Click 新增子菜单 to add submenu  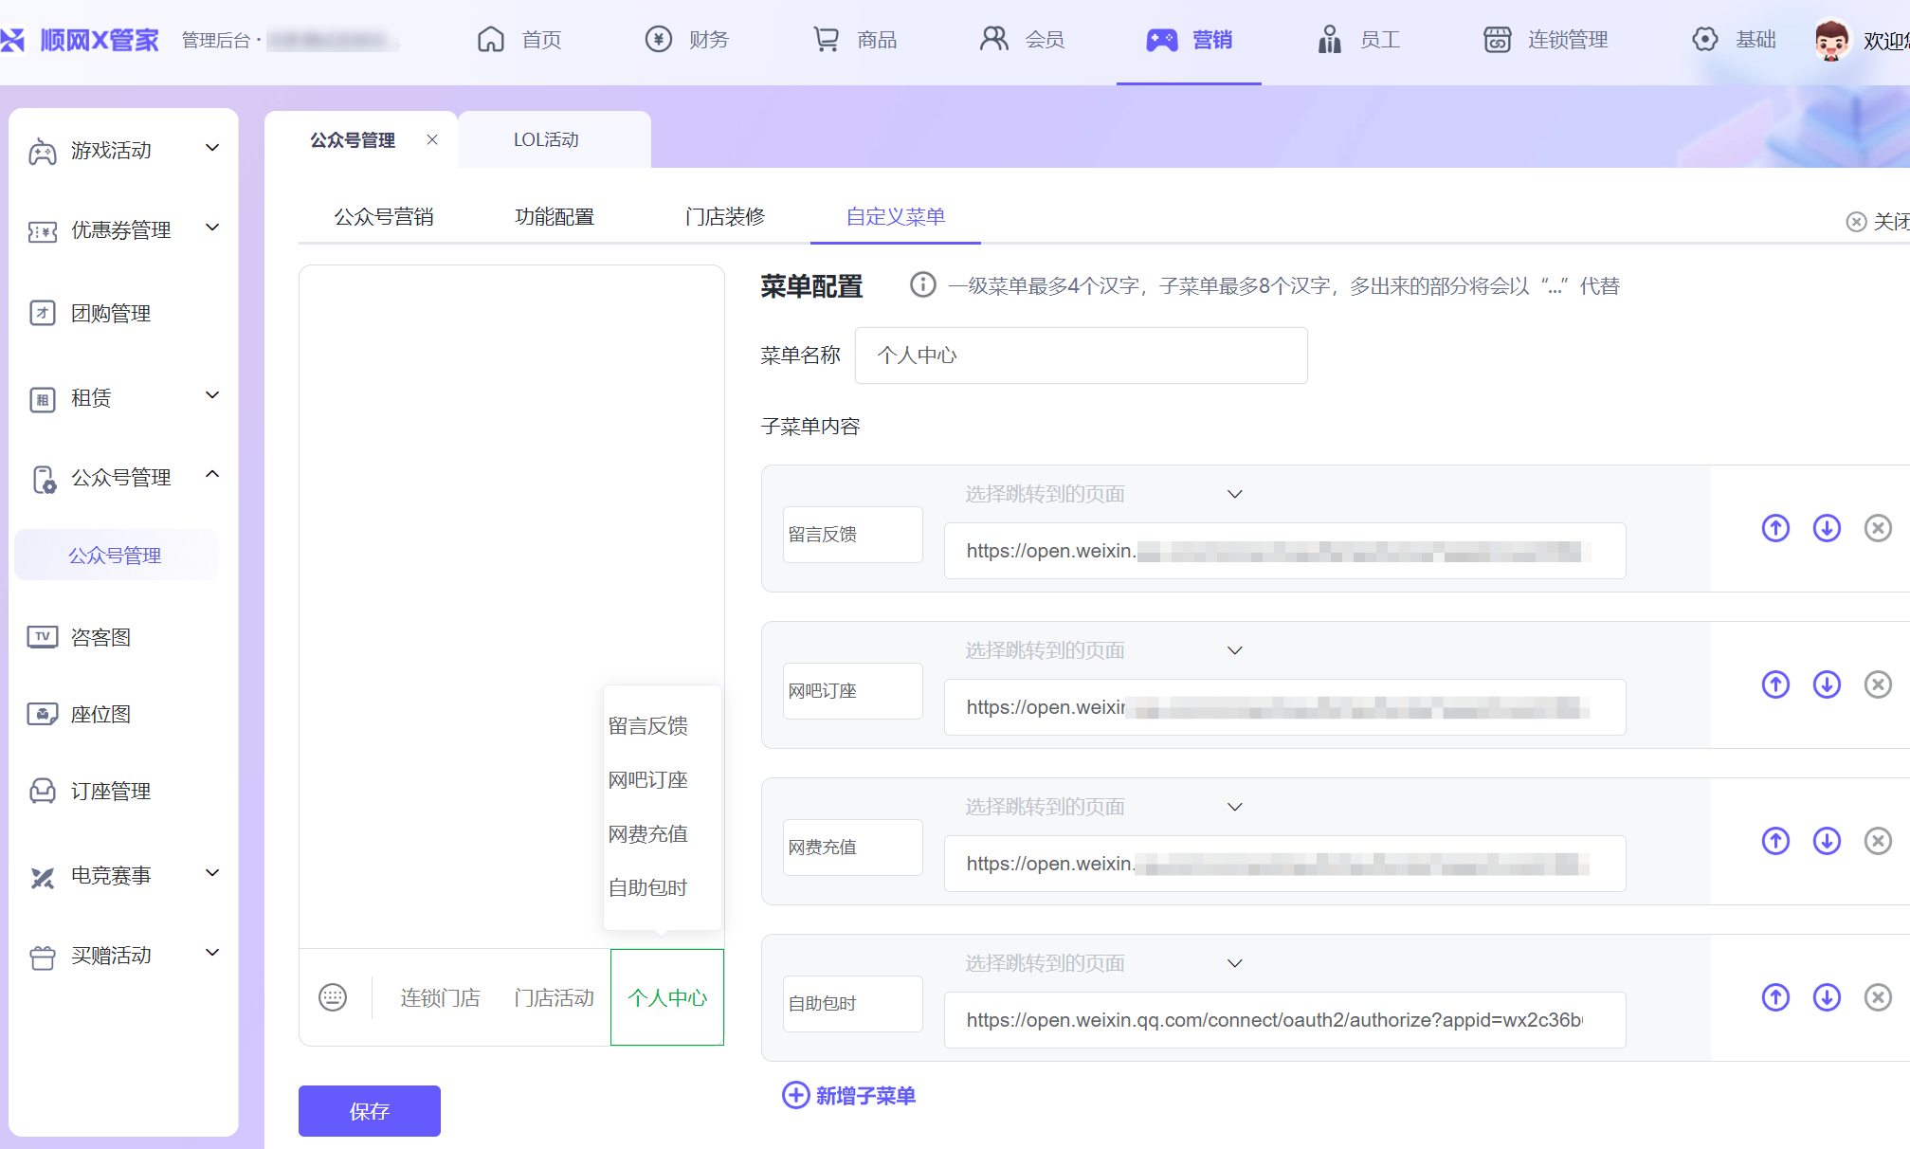coord(848,1096)
